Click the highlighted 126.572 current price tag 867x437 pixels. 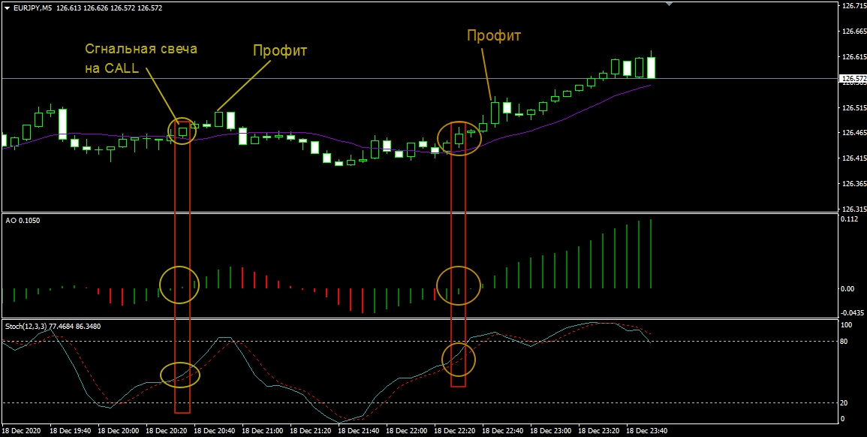852,78
